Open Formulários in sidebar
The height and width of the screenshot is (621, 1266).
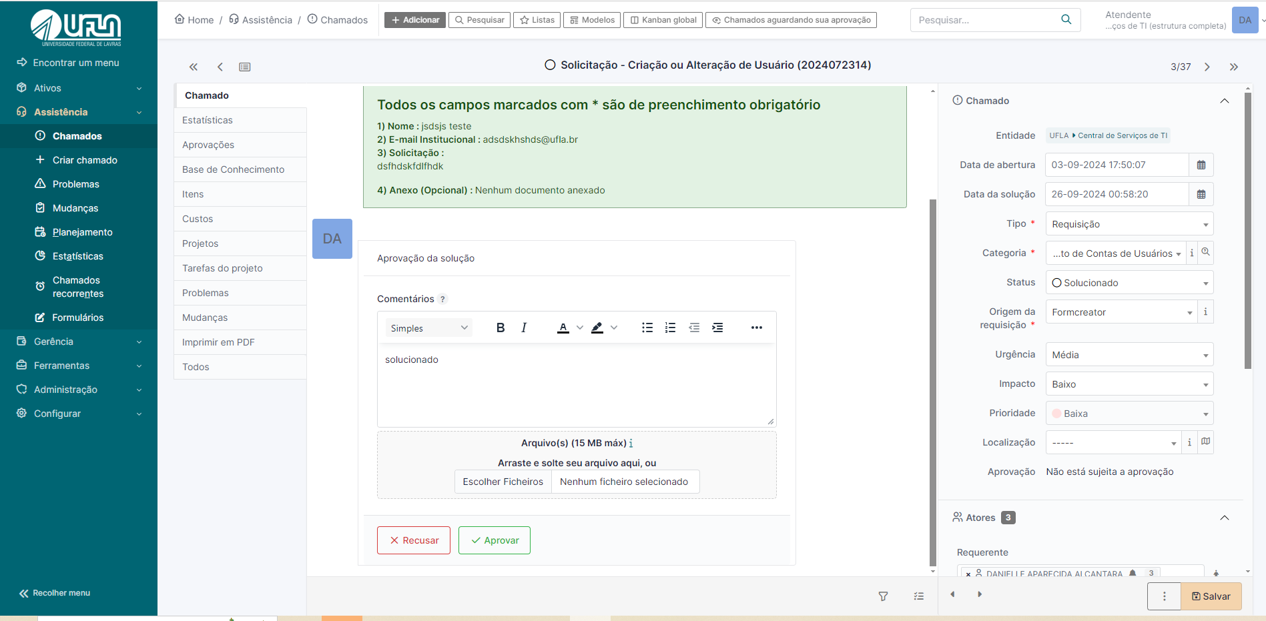point(79,318)
